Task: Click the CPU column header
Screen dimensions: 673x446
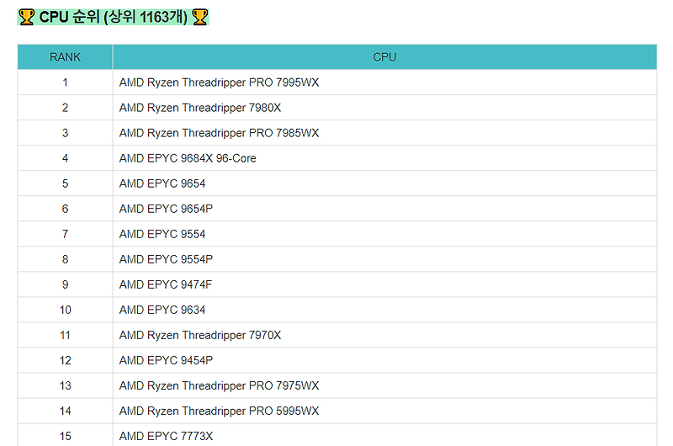Action: [384, 56]
